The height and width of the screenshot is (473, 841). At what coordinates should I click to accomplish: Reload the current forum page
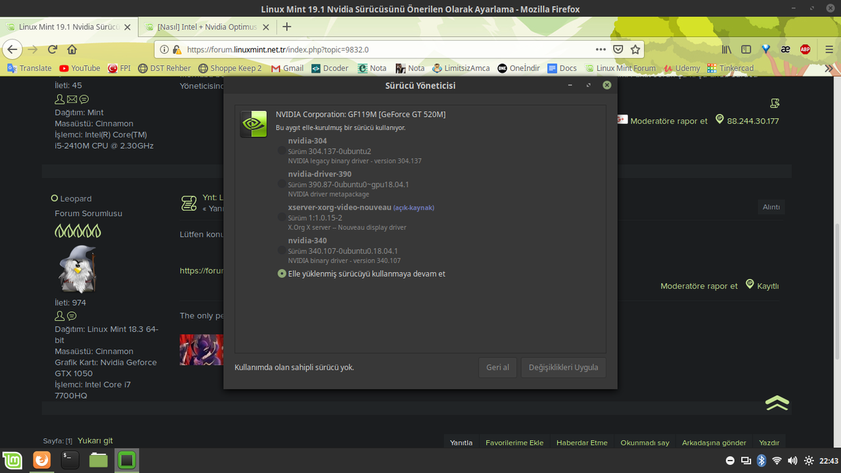click(x=53, y=49)
